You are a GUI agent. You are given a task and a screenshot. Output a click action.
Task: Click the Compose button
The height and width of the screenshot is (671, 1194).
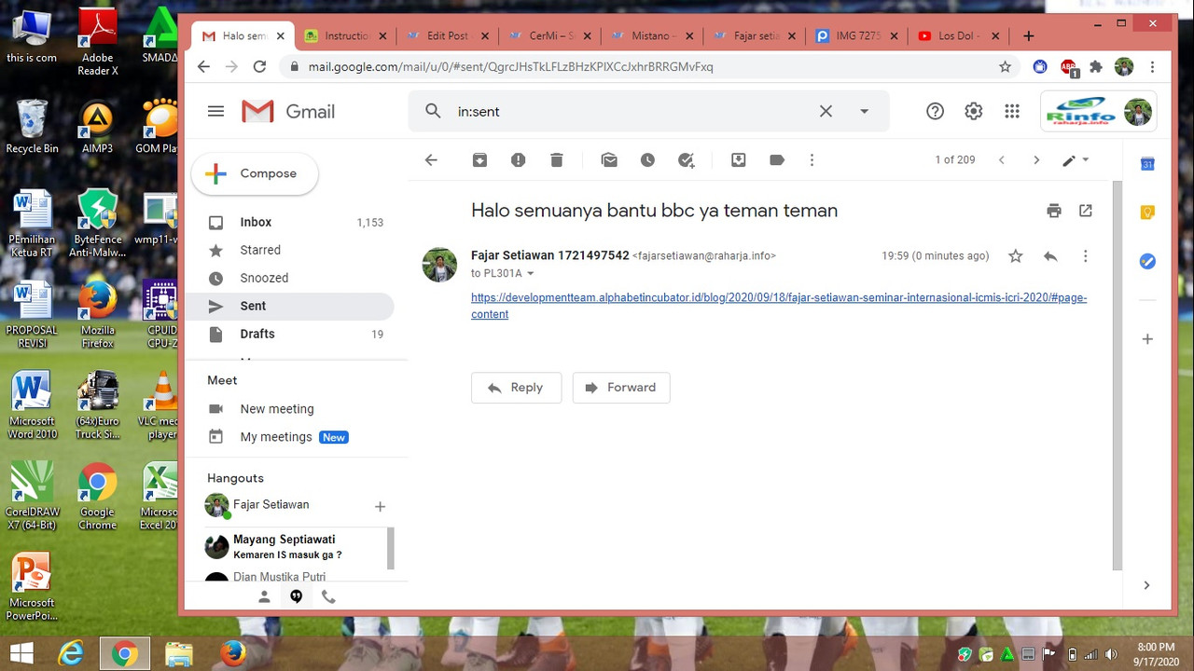[255, 173]
